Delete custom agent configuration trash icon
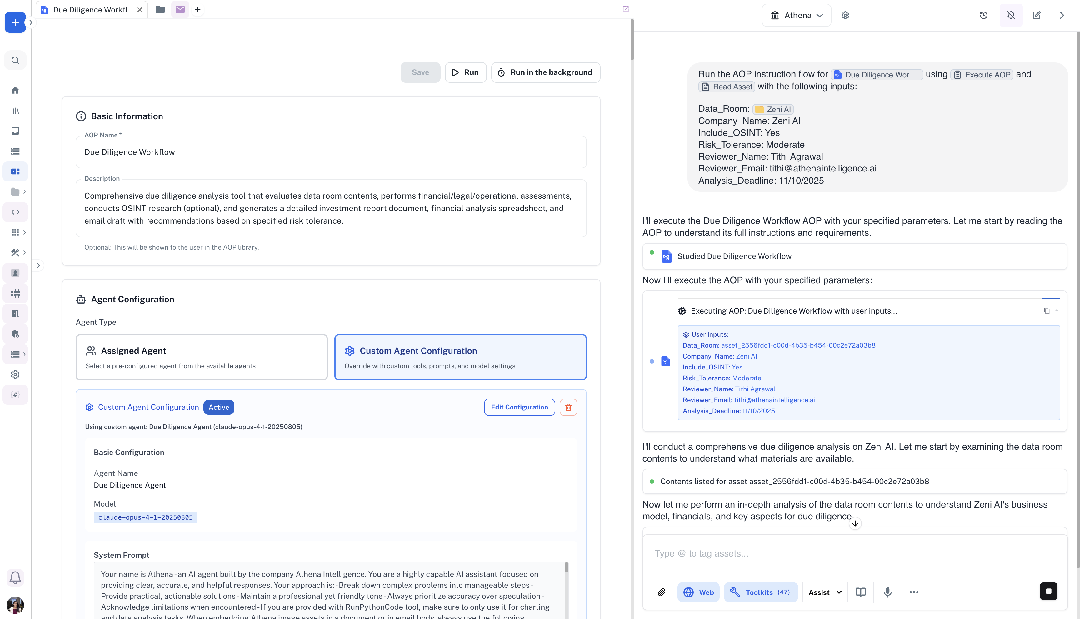This screenshot has height=619, width=1080. (x=568, y=407)
